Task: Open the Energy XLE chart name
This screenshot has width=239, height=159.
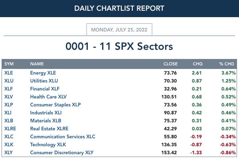Action: [43, 73]
